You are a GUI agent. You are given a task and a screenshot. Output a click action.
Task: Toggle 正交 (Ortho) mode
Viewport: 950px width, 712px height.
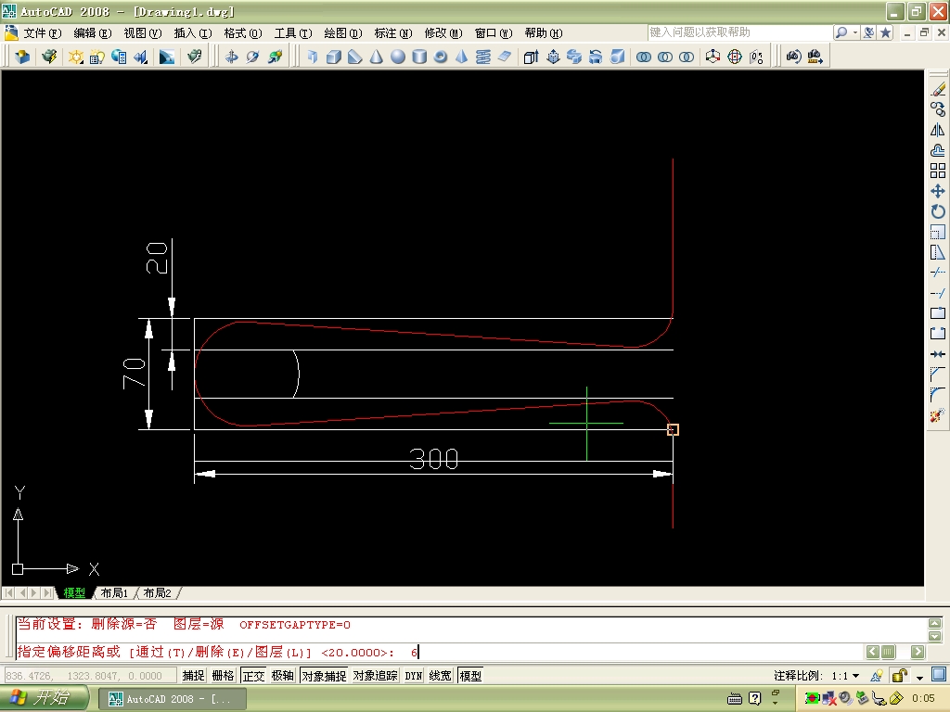(x=253, y=675)
